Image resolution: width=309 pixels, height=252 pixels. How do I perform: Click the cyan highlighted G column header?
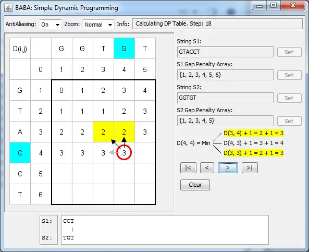pos(124,49)
